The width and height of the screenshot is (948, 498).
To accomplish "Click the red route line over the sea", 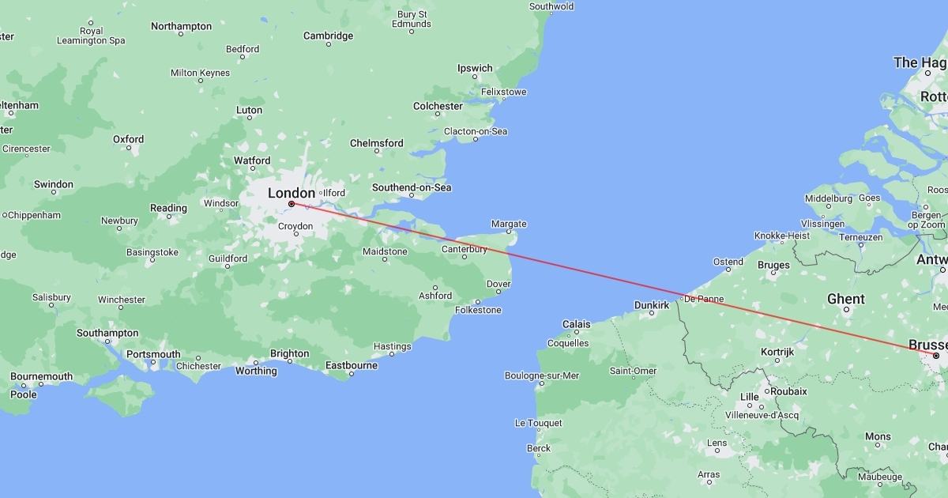I will point(592,277).
